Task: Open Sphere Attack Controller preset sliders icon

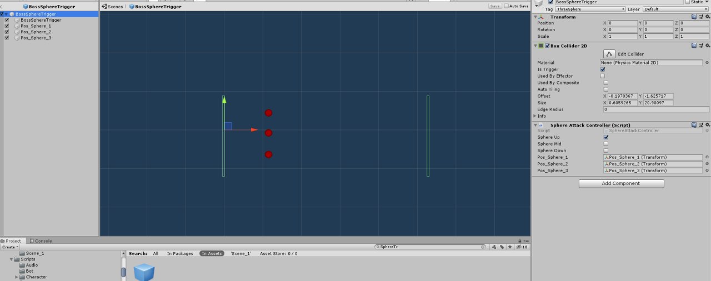Action: coord(700,125)
